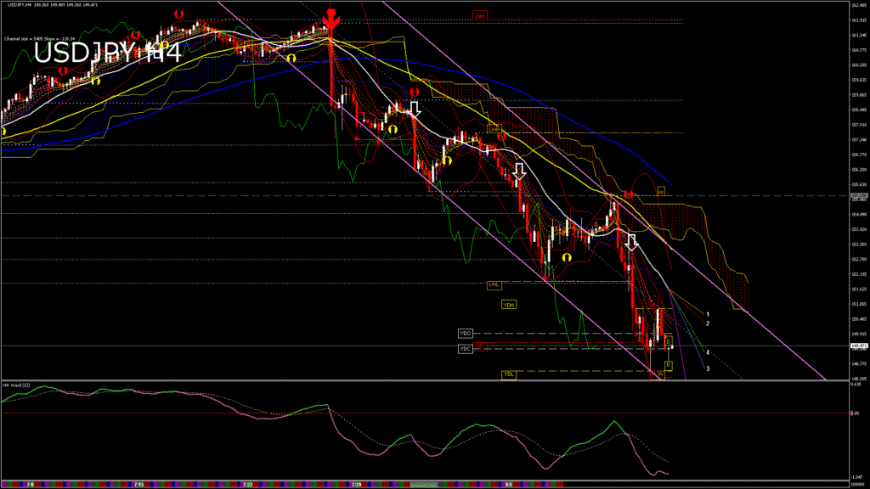Click the W weekly pivot label
The image size is (870, 489).
(659, 191)
